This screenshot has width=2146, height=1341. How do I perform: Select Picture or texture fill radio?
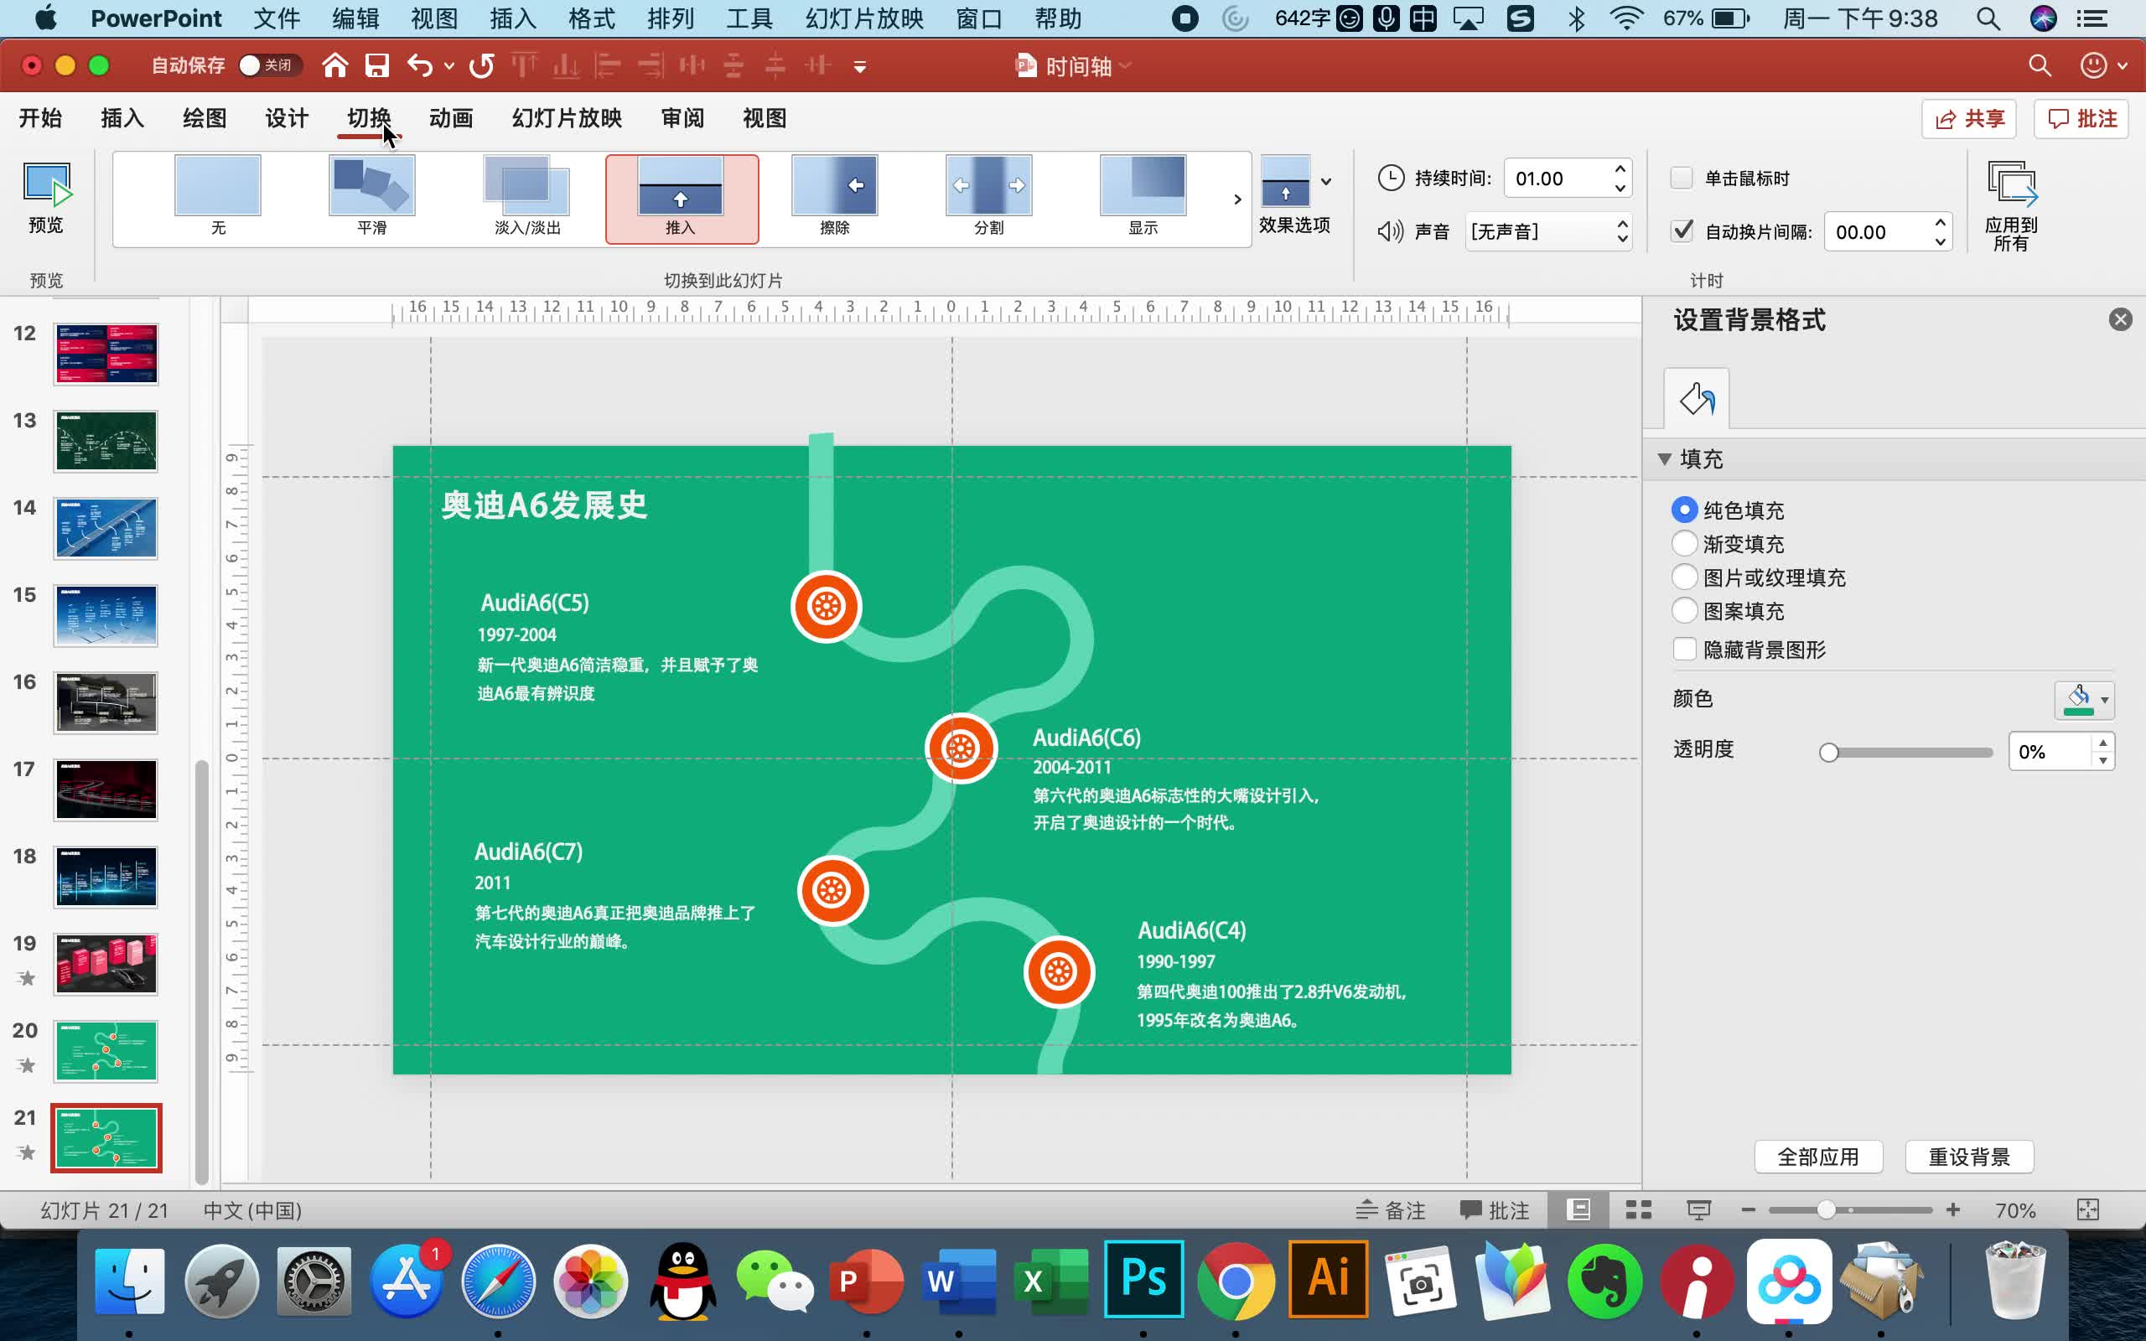[x=1684, y=577]
